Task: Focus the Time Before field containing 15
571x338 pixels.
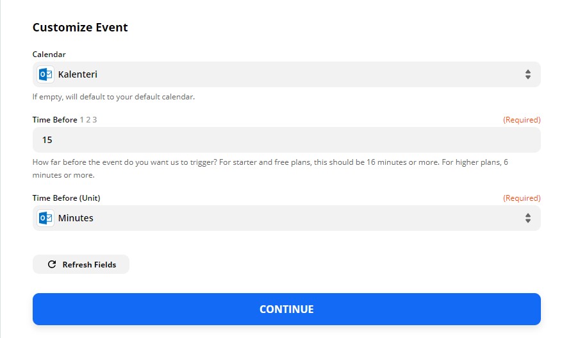Action: coord(286,140)
